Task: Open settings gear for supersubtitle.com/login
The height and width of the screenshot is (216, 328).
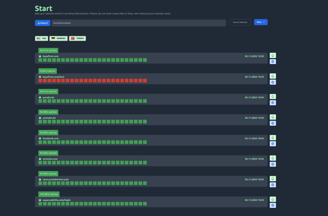Action: click(x=273, y=205)
